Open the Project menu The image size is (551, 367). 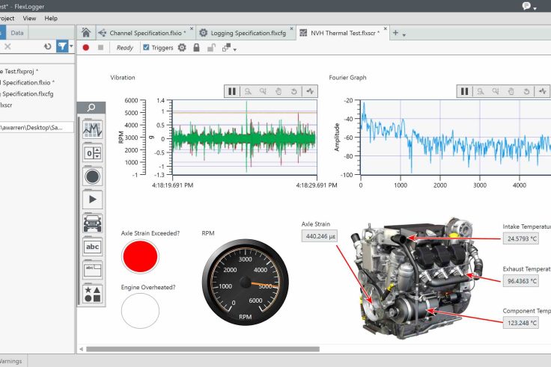coord(7,18)
